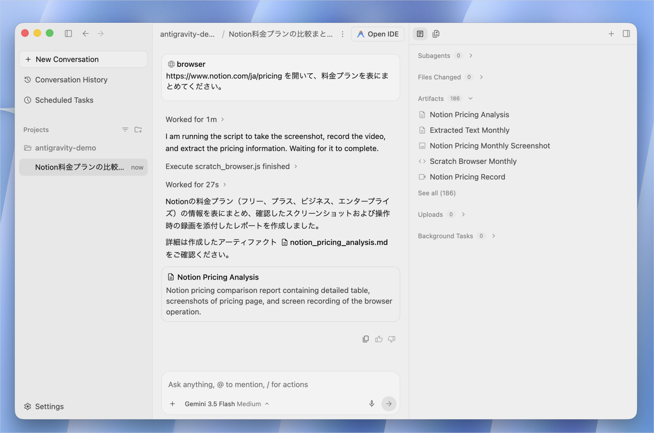Expand the Background Tasks section
The width and height of the screenshot is (654, 433).
(456, 236)
